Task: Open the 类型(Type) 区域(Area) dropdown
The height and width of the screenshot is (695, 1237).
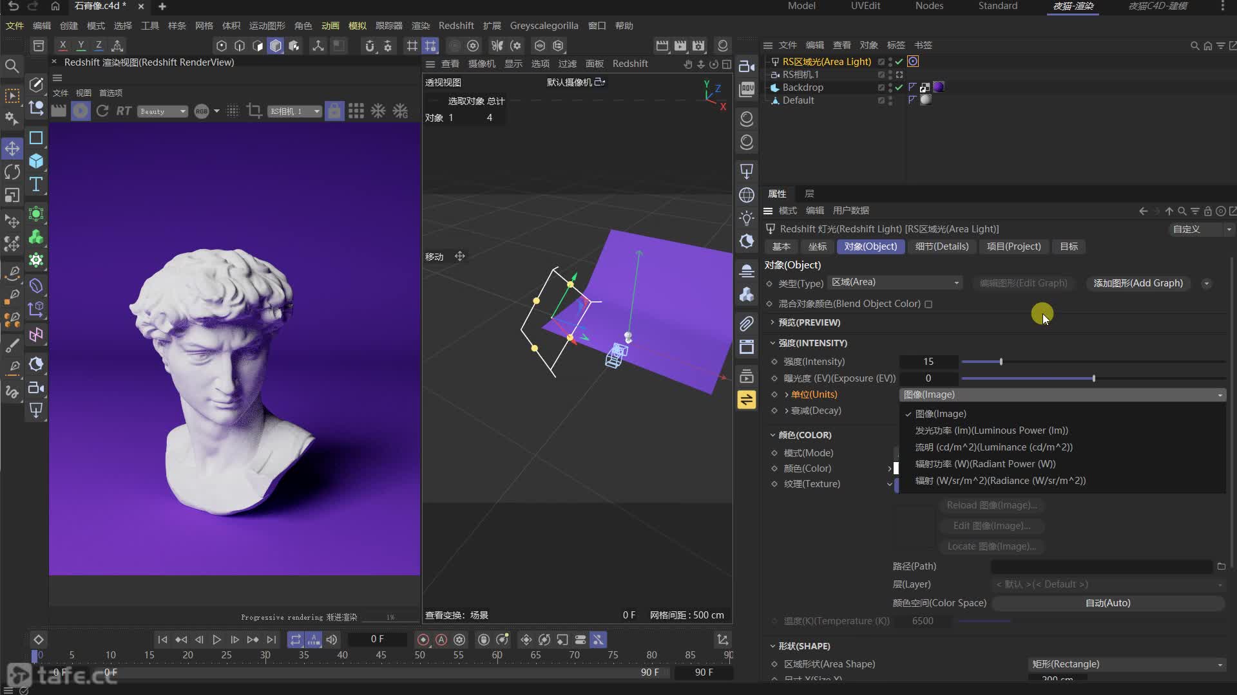Action: [895, 283]
